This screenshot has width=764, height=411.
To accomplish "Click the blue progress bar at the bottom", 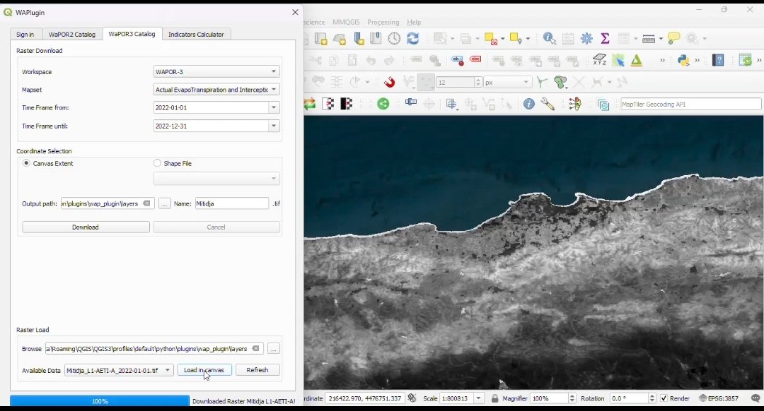I will click(99, 400).
